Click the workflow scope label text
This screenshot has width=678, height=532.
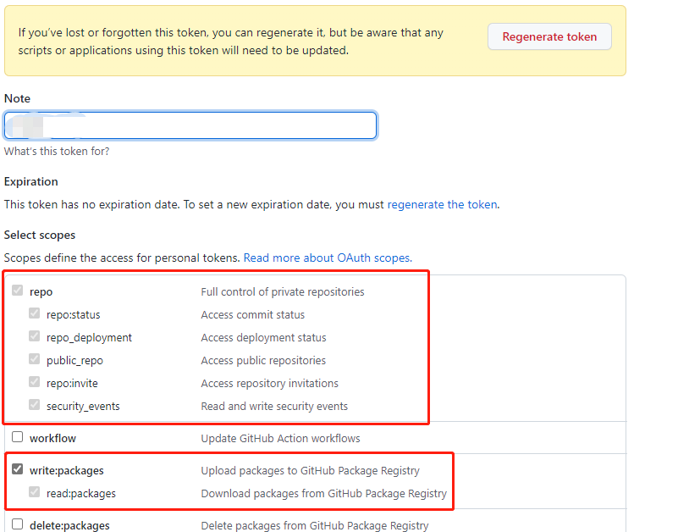coord(54,437)
